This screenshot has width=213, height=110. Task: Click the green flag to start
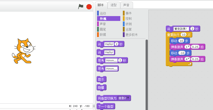81,7
